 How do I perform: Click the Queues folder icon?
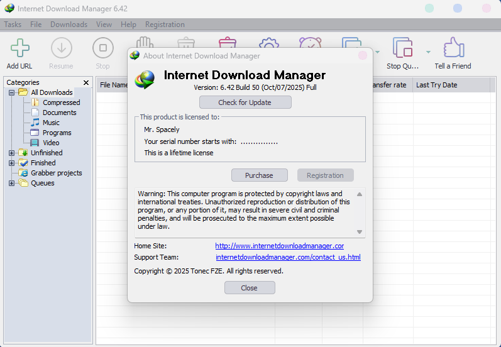pos(23,183)
